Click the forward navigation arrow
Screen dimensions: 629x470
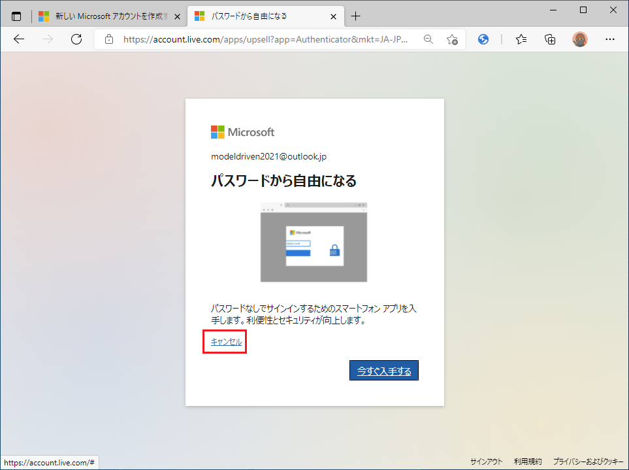click(x=48, y=39)
